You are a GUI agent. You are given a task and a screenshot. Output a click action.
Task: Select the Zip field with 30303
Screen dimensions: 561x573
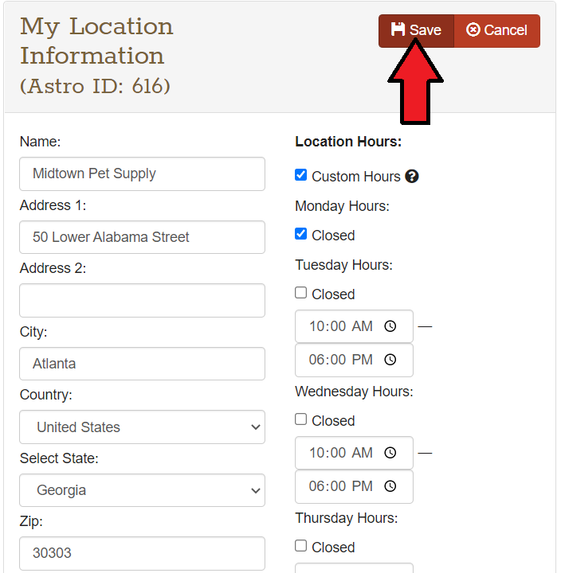pyautogui.click(x=142, y=552)
